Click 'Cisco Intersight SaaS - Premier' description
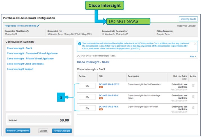This screenshot has height=137, width=202. (x=143, y=107)
